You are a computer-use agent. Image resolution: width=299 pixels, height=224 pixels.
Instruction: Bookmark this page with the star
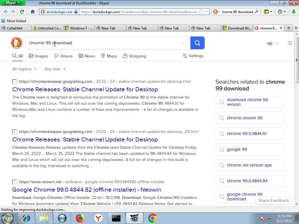point(201,12)
